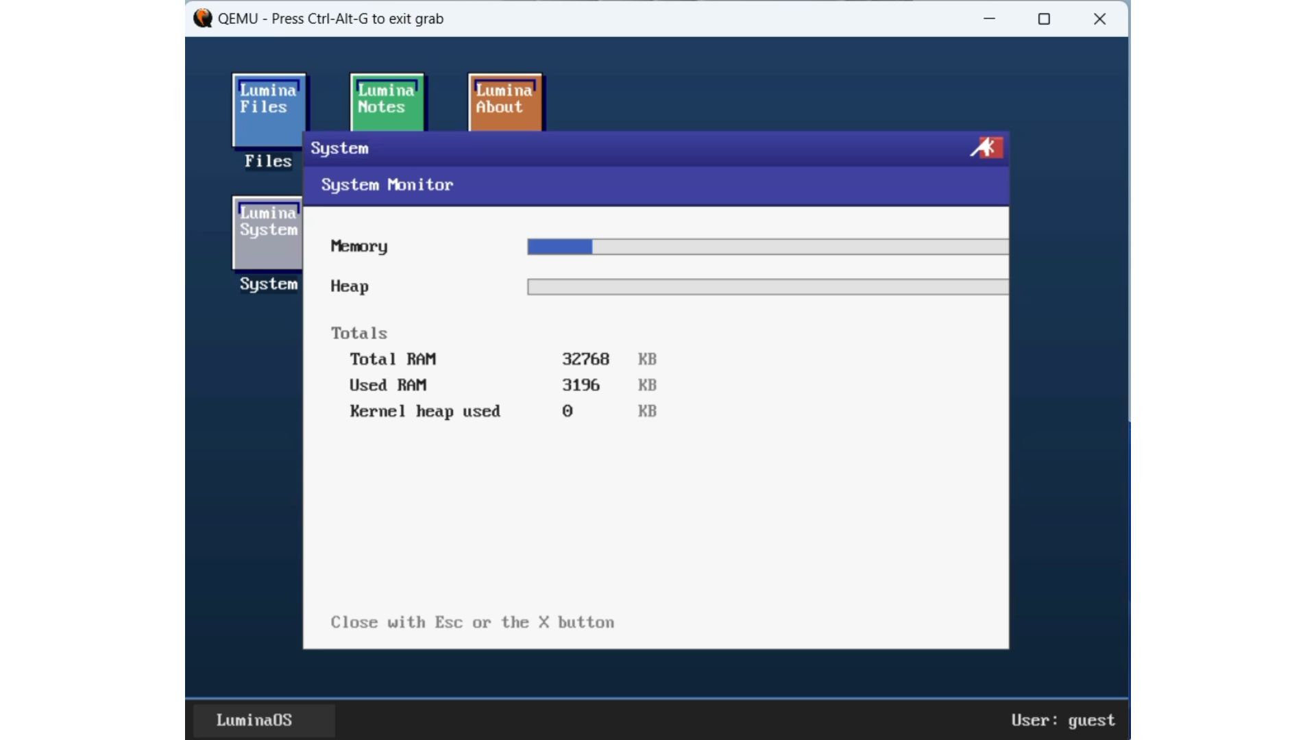Click the Heap usage progress bar

pos(768,286)
